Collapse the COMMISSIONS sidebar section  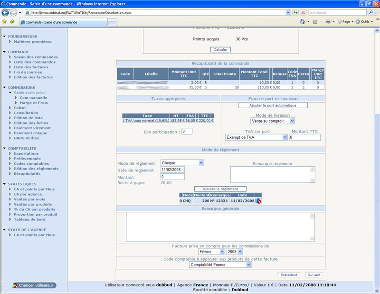point(4,88)
